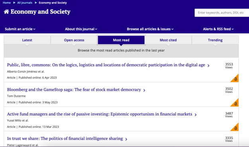Image resolution: width=249 pixels, height=147 pixels.
Task: Expand the Submit an article menu
Action: (20, 29)
